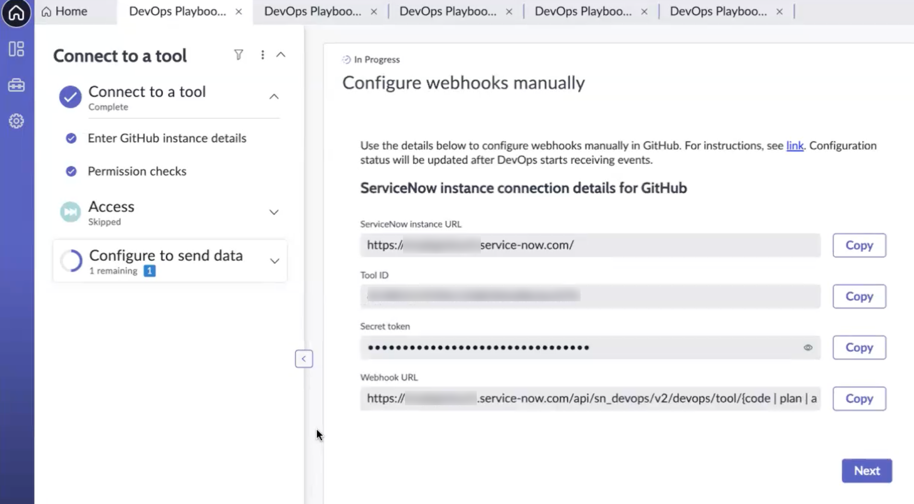914x504 pixels.
Task: Select the third DevOps Playbook tab
Action: [448, 11]
